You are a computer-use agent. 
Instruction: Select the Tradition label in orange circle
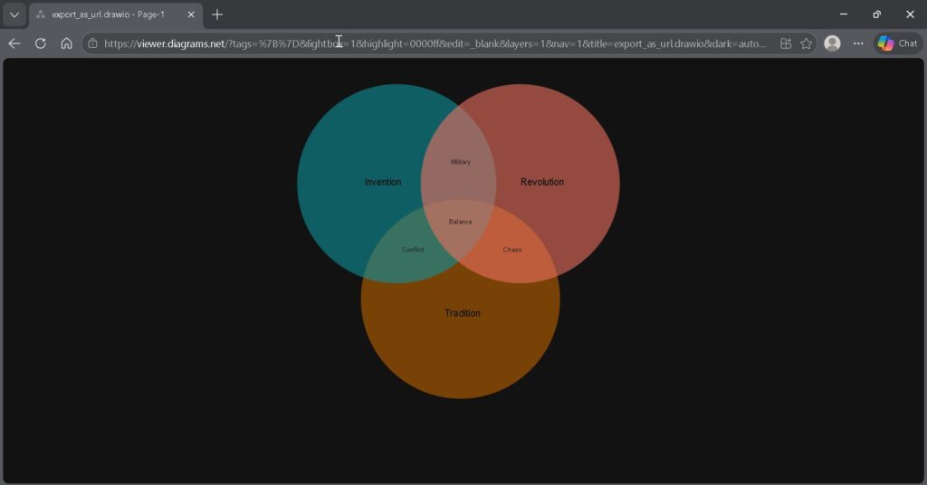(x=462, y=313)
